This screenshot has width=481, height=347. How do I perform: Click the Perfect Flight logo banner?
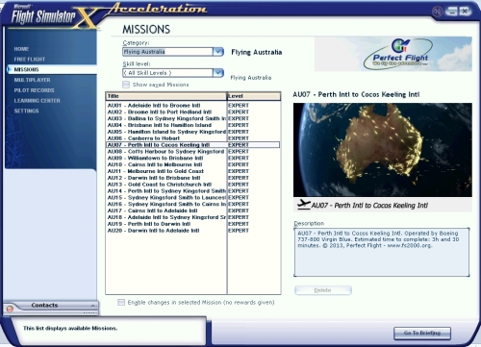point(393,54)
